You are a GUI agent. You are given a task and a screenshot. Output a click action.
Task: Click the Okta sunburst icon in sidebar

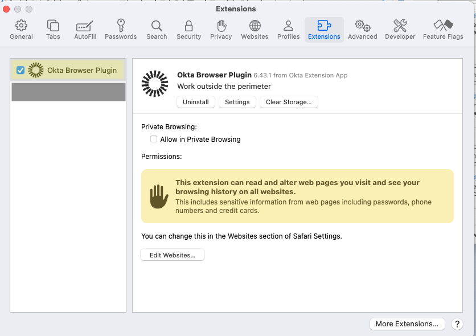(36, 70)
